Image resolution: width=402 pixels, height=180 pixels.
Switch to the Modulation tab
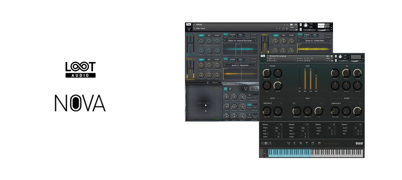(248, 83)
